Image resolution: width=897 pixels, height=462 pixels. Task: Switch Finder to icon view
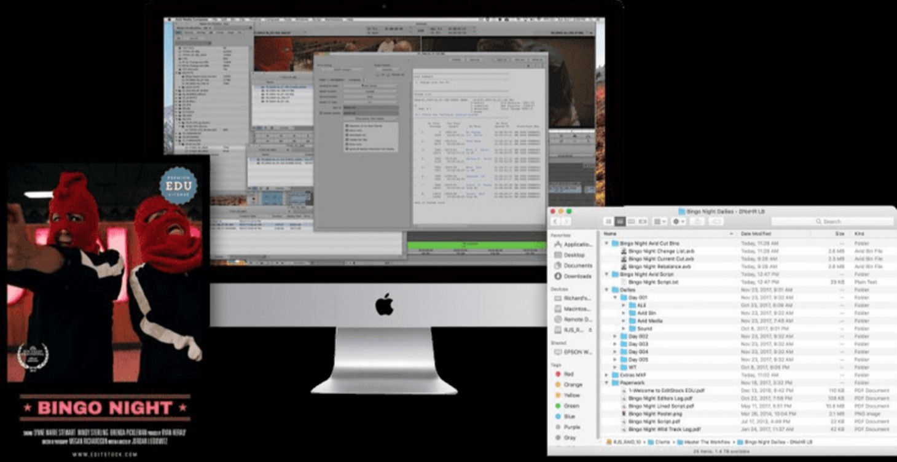[x=609, y=221]
